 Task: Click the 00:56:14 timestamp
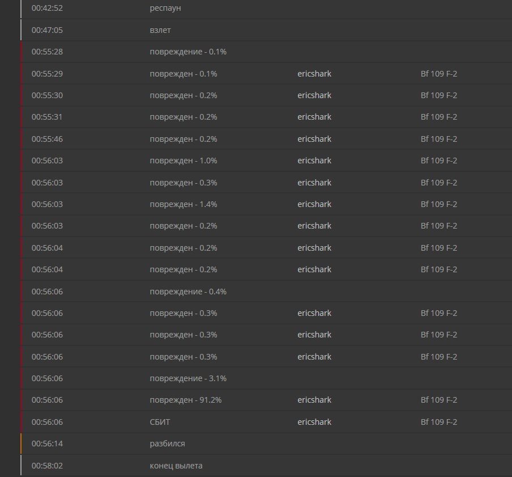(47, 444)
